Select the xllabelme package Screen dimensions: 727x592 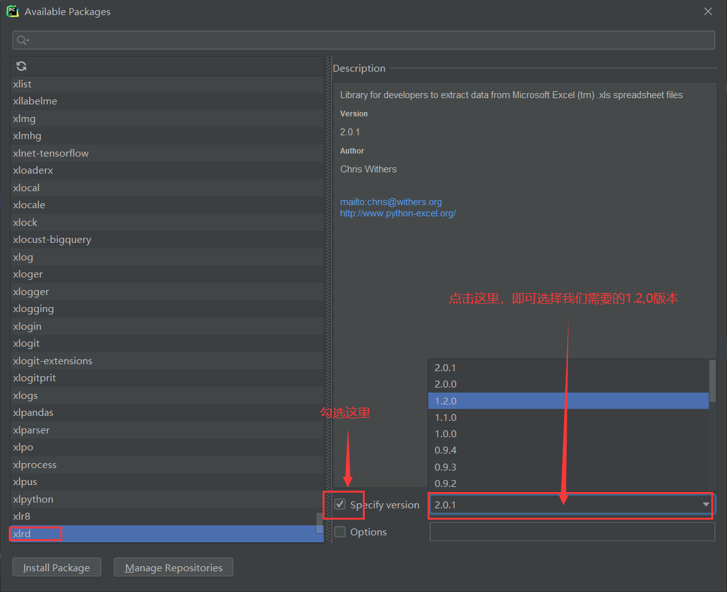(167, 101)
